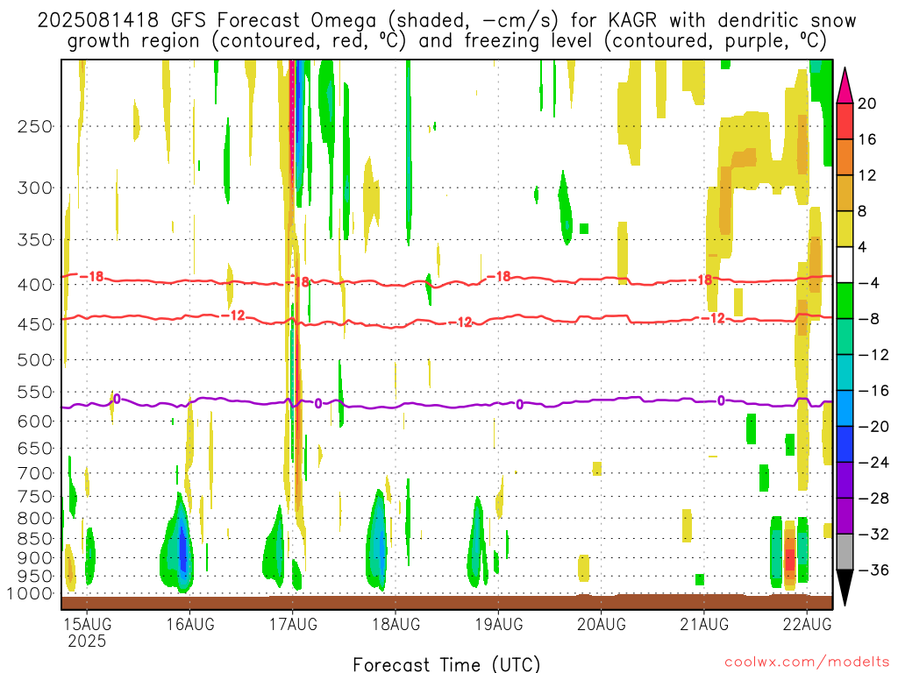Click the colorbar value 4
898x673 pixels.
[863, 247]
